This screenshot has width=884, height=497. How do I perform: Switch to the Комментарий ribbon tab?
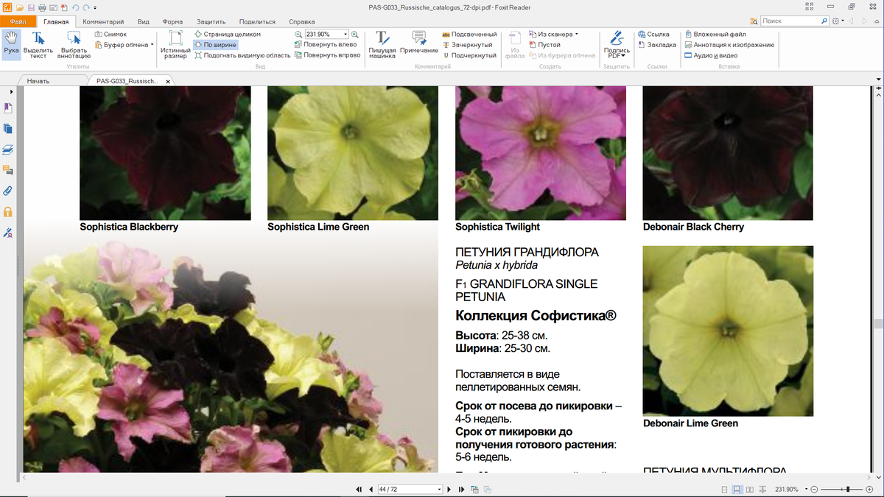[103, 21]
